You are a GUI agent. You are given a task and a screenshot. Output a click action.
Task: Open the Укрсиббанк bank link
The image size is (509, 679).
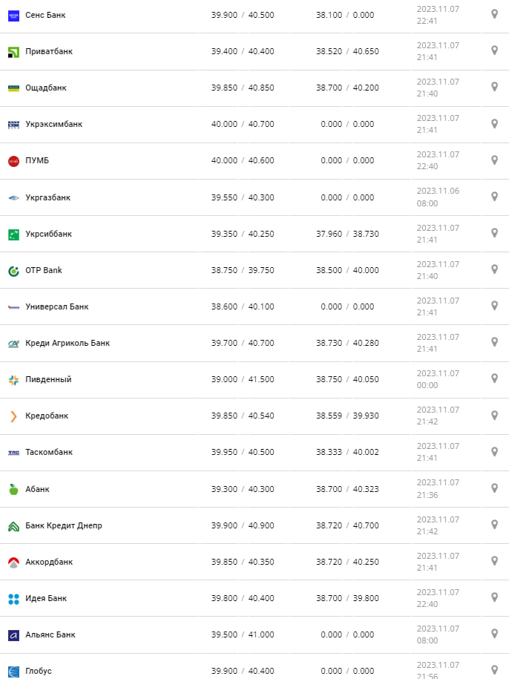coord(48,234)
